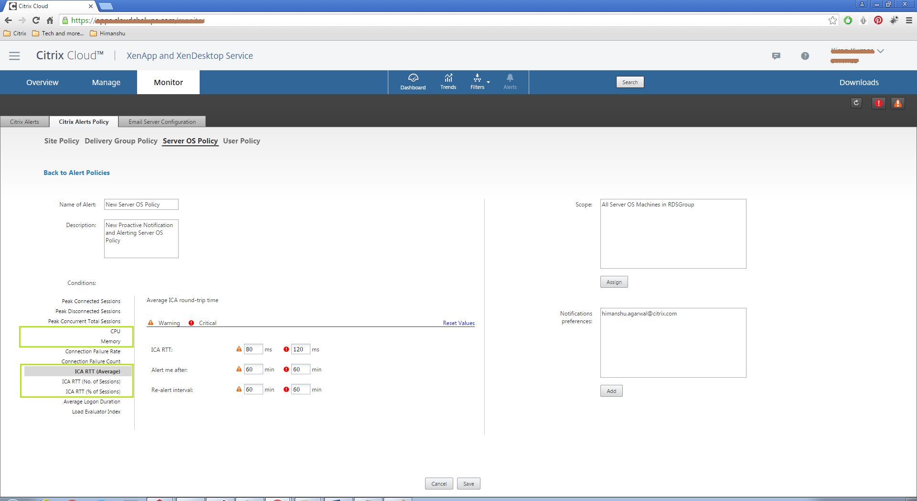The width and height of the screenshot is (917, 501).
Task: Click the help question mark icon
Action: tap(805, 56)
